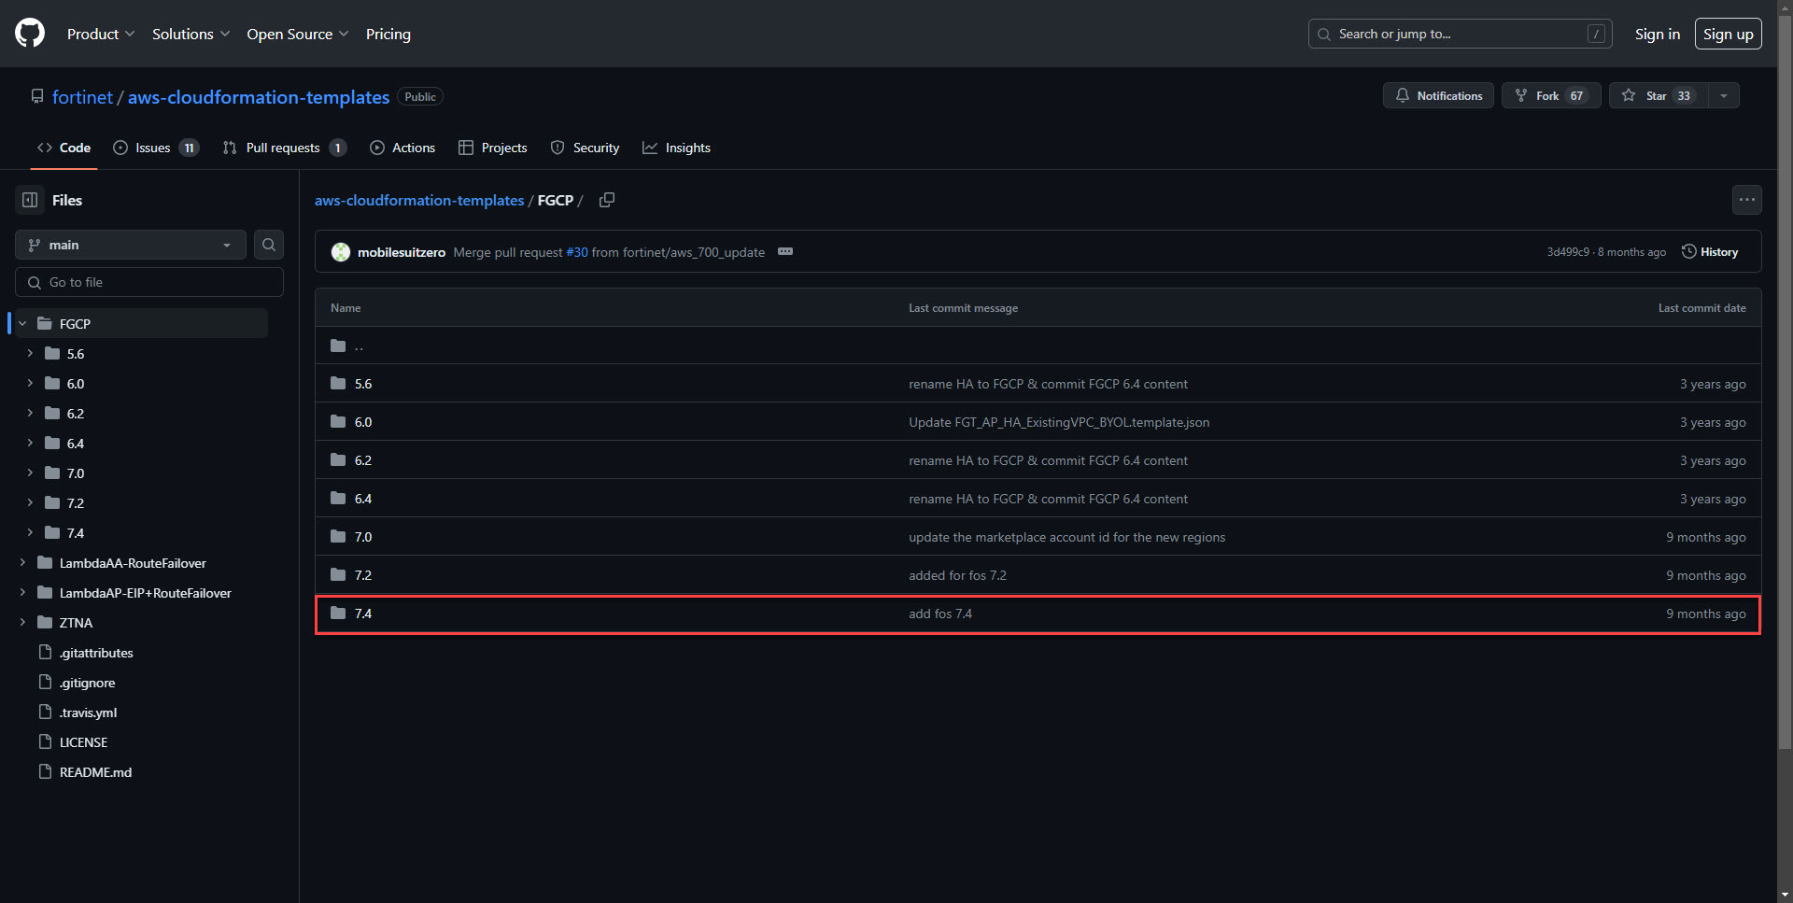Open the fortinet owner link
The height and width of the screenshot is (903, 1793).
tap(82, 97)
